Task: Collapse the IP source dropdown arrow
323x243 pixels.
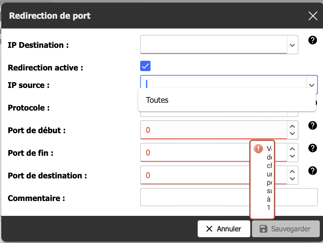Action: coord(312,85)
